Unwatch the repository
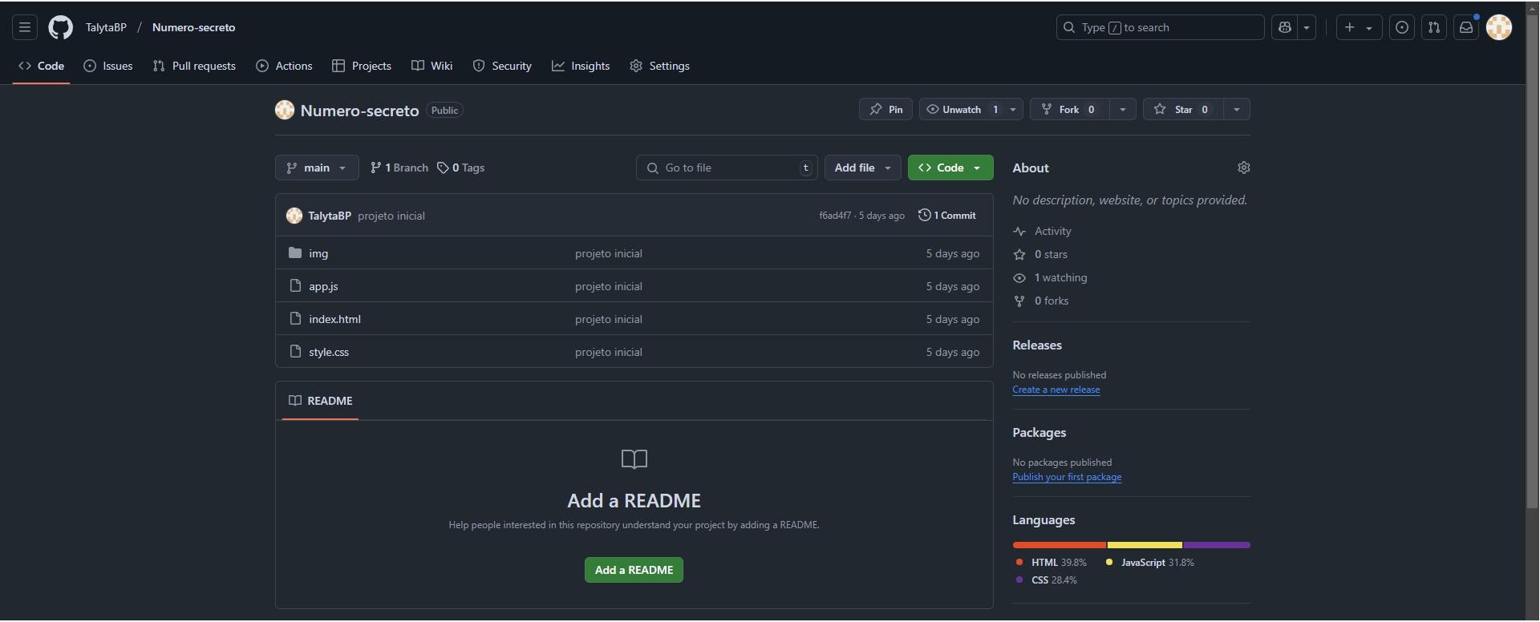1540x622 pixels. [961, 109]
